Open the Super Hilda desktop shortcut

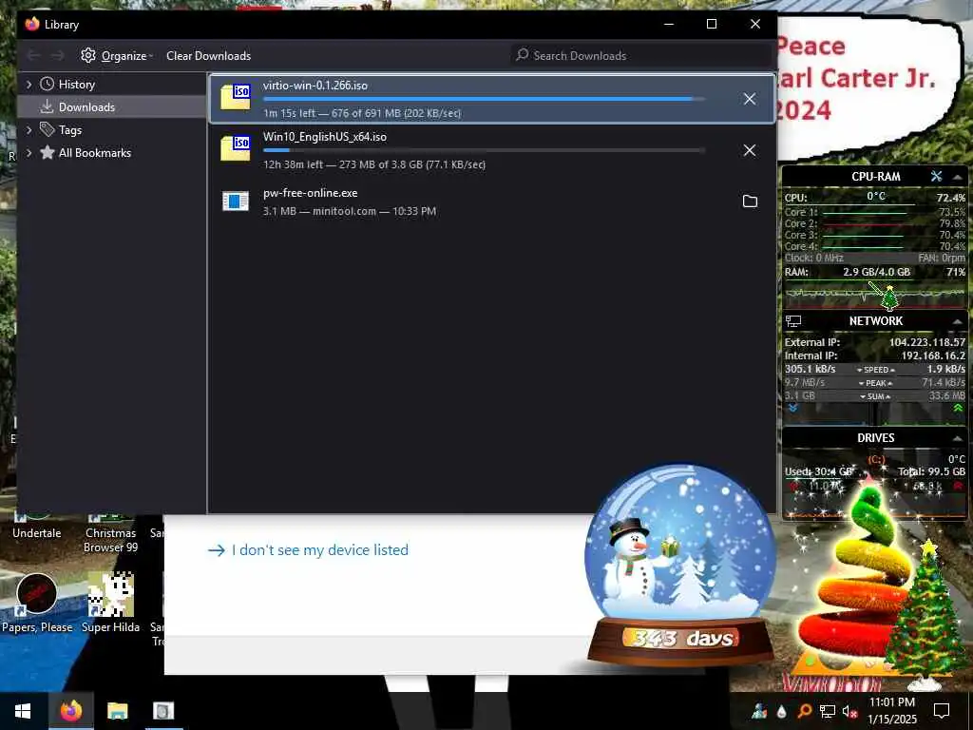pos(110,602)
